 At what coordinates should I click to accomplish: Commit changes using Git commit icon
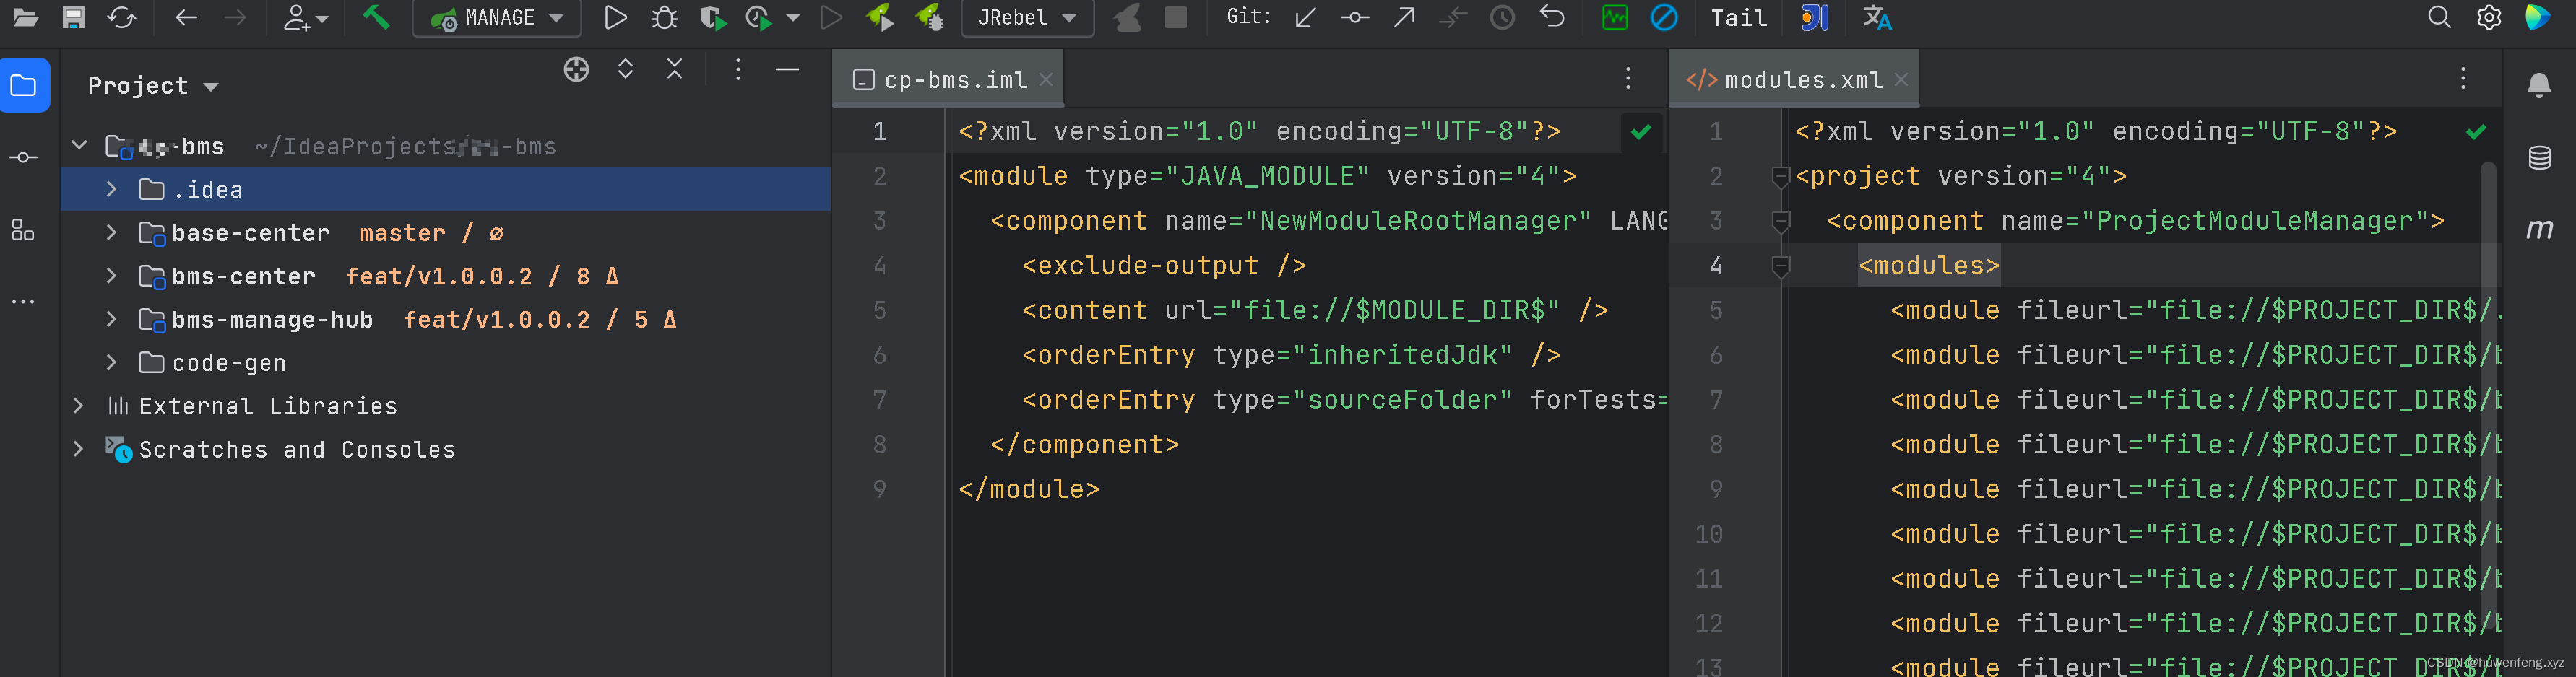pos(1355,17)
